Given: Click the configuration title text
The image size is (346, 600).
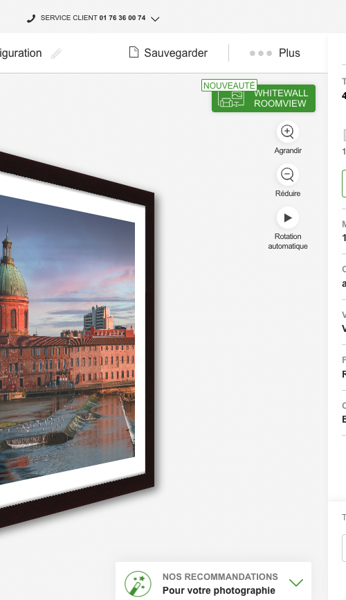Looking at the screenshot, I should (21, 53).
